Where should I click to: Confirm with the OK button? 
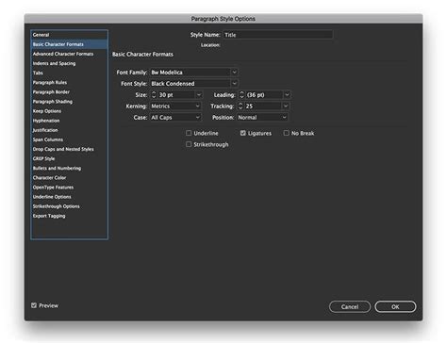point(395,307)
